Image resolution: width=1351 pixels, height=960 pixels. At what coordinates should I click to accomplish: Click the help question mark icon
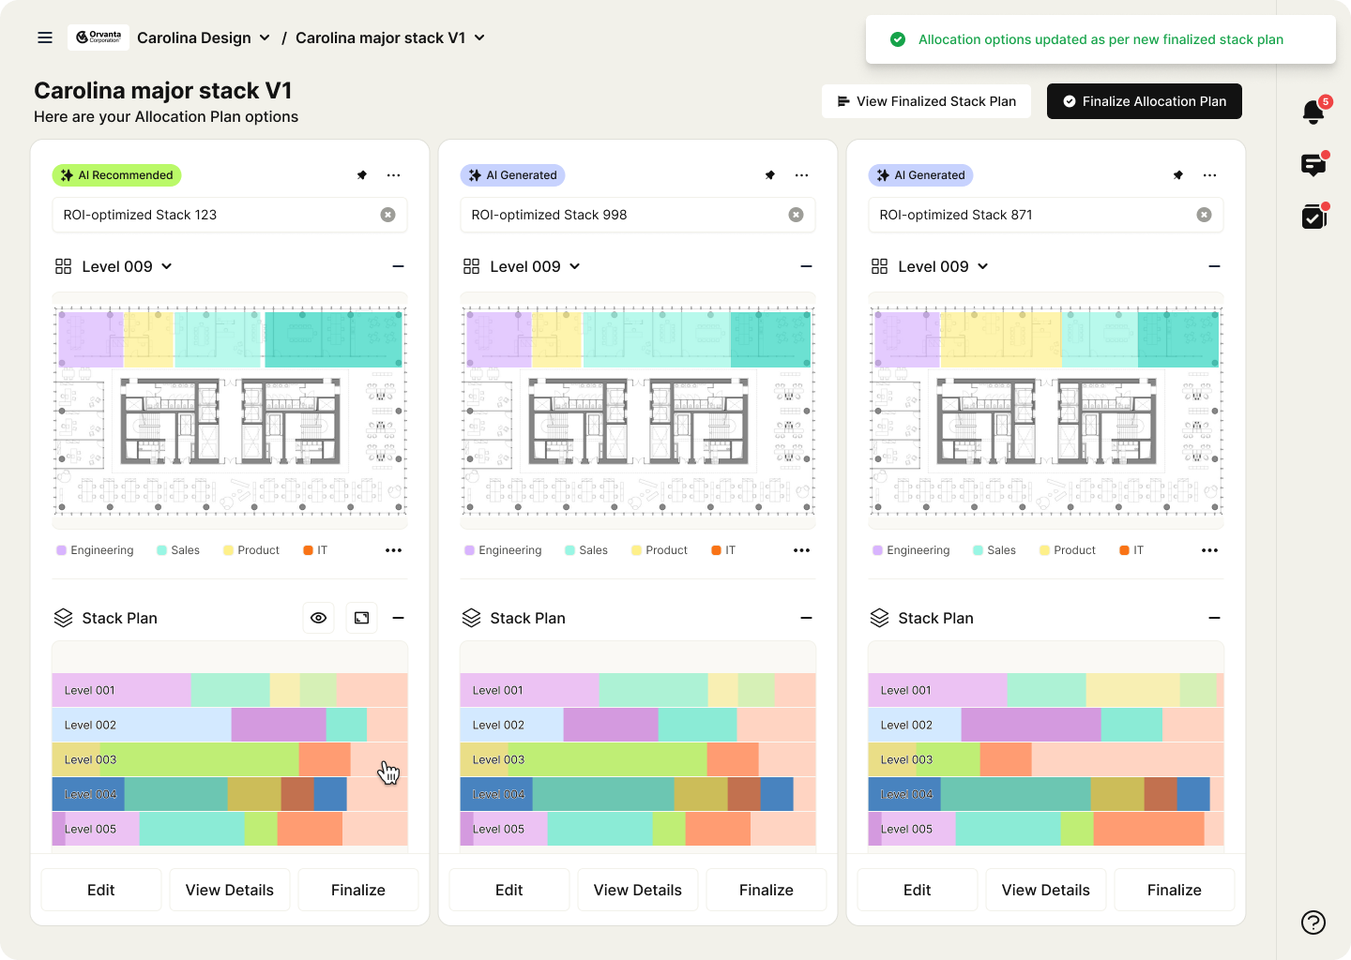1313,922
